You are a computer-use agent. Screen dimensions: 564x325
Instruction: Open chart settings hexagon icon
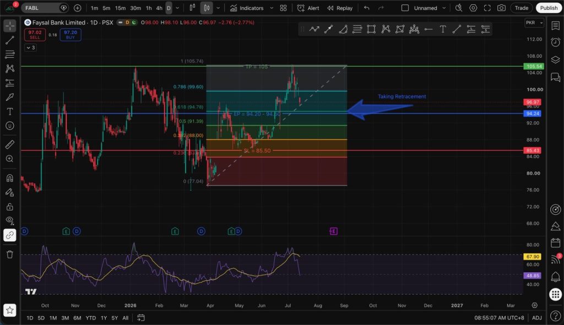473,8
